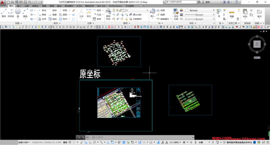
Task: Toggle layer on/off lightbulb in layer dropdown
Action: pos(114,10)
